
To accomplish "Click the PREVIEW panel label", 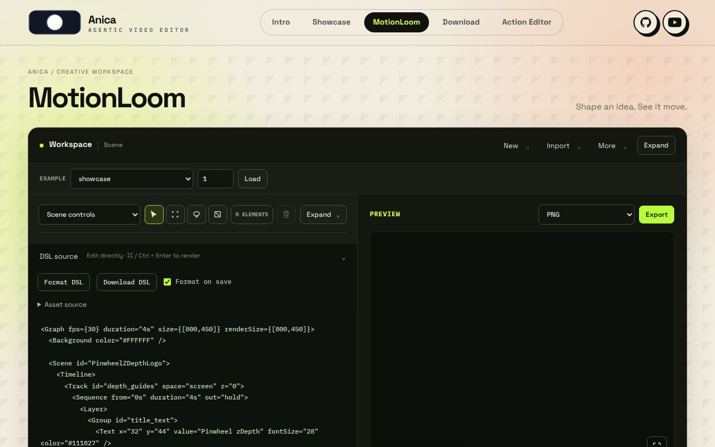I will [x=385, y=214].
